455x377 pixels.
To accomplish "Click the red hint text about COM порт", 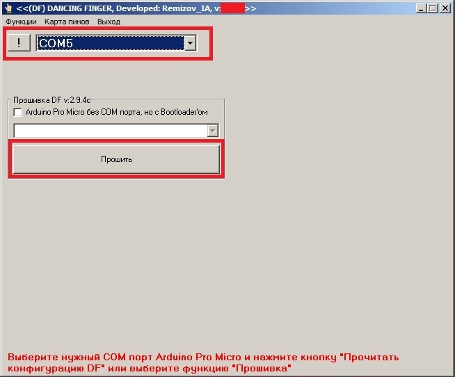I will (x=203, y=362).
